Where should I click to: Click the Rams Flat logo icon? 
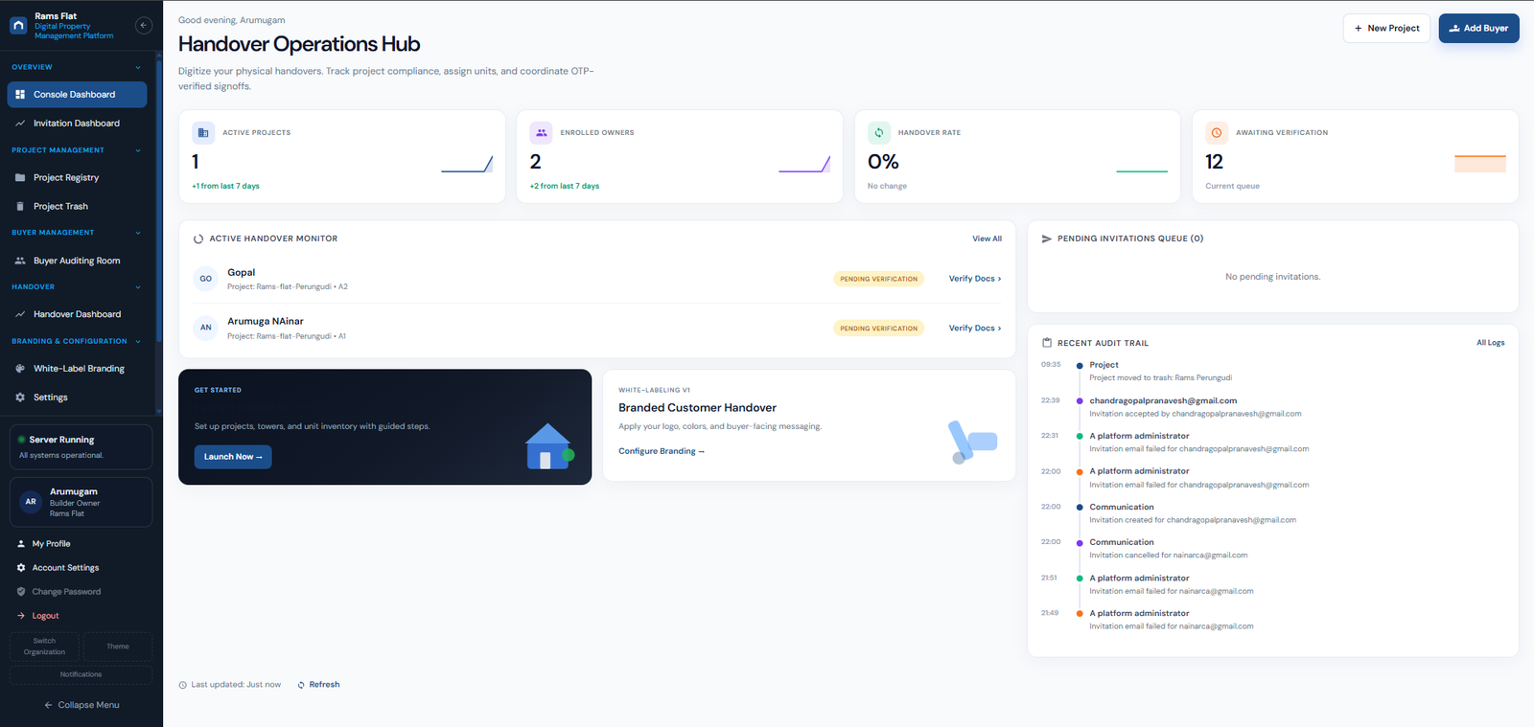pyautogui.click(x=18, y=26)
